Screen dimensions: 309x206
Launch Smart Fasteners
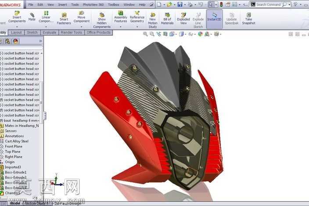click(x=64, y=18)
